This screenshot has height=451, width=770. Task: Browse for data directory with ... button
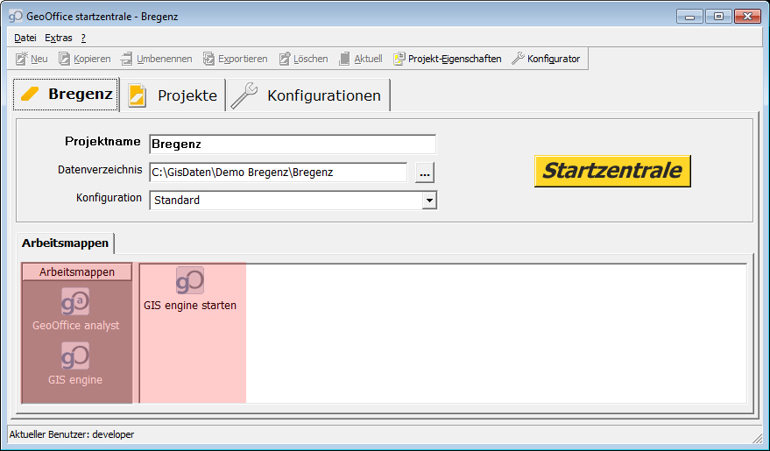pyautogui.click(x=425, y=173)
